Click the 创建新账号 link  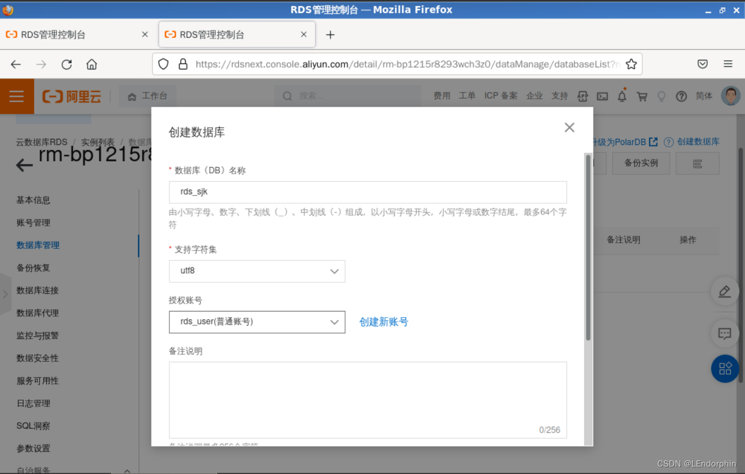[384, 322]
